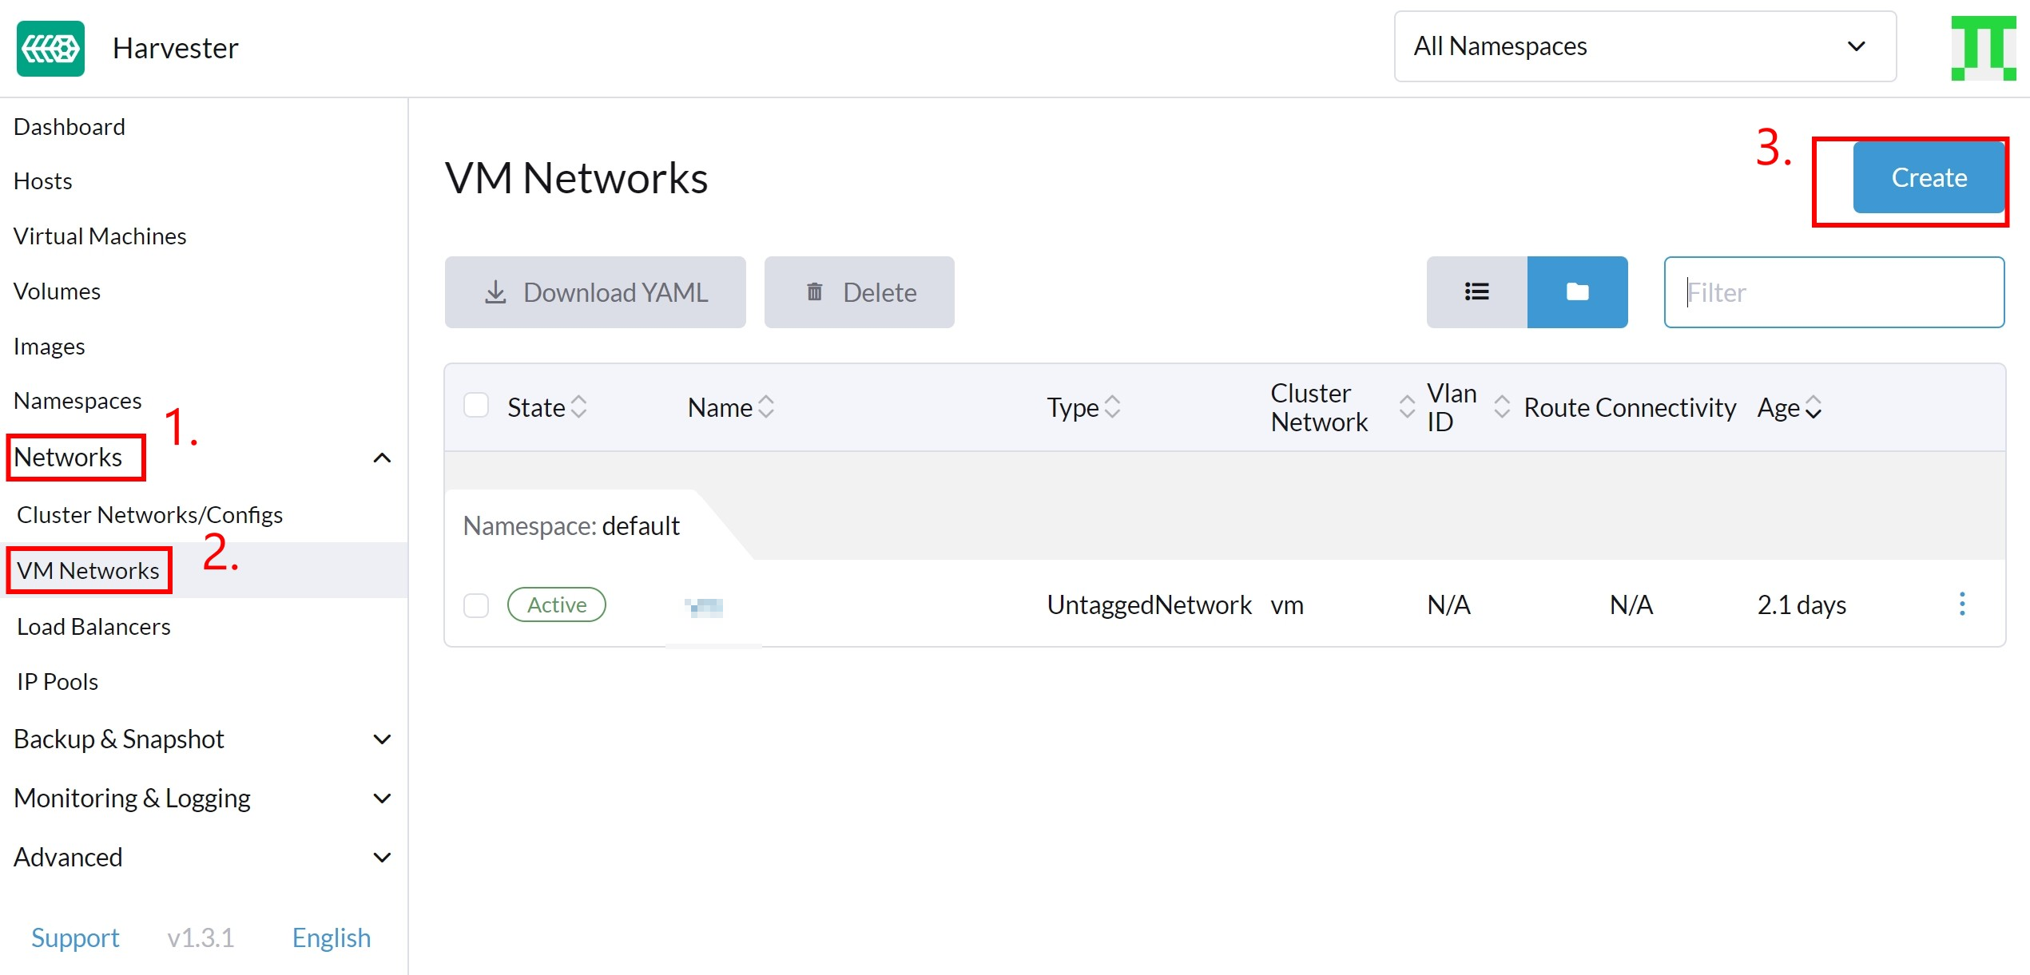The height and width of the screenshot is (975, 2030).
Task: Open the Virtual Machines page
Action: (100, 236)
